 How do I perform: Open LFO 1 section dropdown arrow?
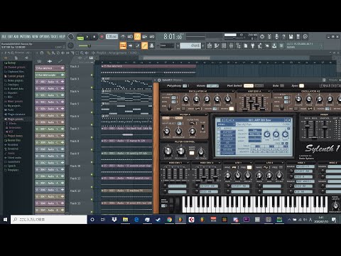coord(251,163)
